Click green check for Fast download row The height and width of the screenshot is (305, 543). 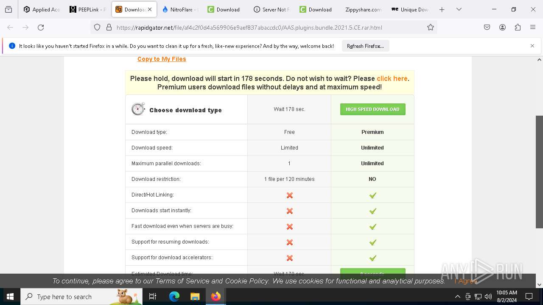372,227
